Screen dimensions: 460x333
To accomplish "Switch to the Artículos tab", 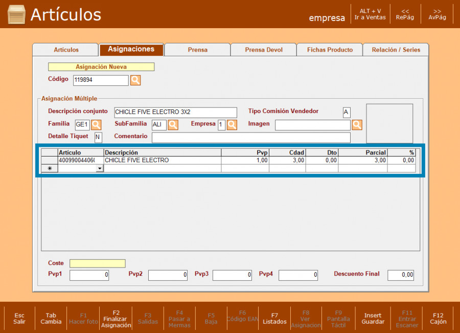I will coord(66,50).
